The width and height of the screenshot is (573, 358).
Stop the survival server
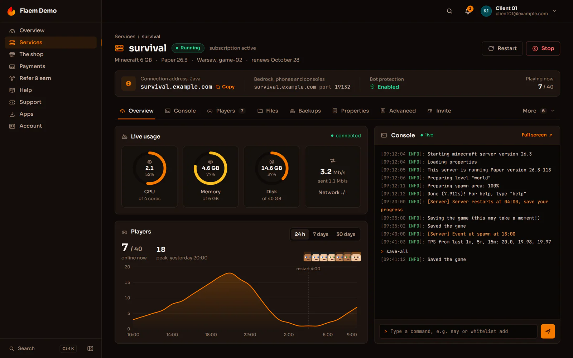(543, 48)
